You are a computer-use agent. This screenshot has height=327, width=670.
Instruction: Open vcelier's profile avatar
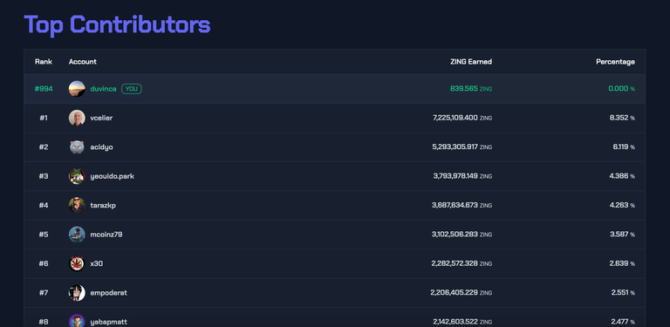(x=77, y=118)
